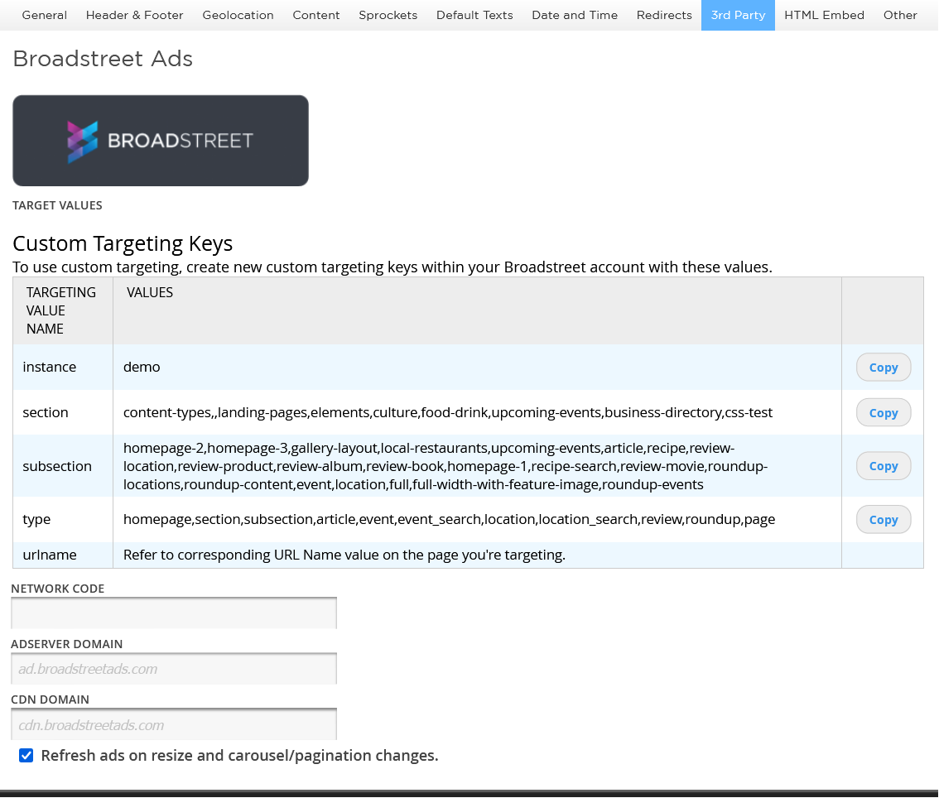Click the 'demo' instance value
This screenshot has height=798, width=939.
(142, 367)
